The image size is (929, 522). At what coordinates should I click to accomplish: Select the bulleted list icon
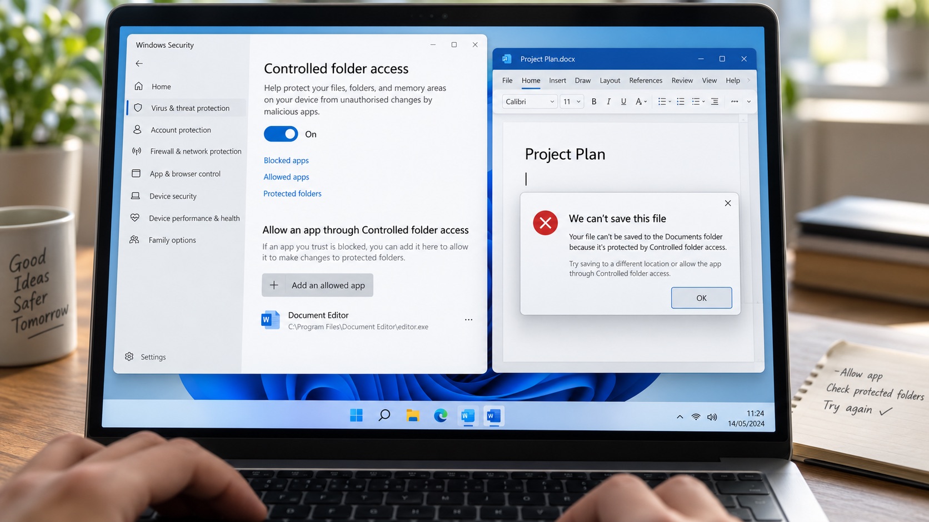pyautogui.click(x=662, y=102)
